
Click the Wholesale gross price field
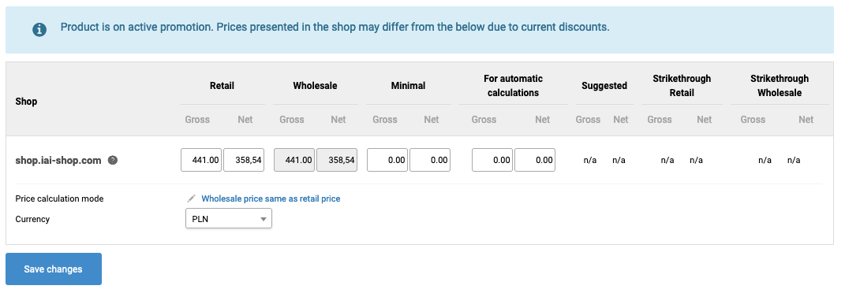[294, 160]
